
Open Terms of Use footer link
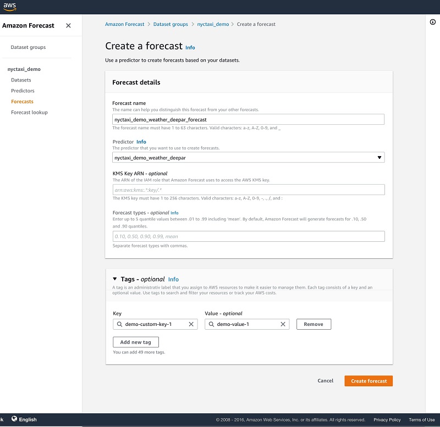[422, 420]
